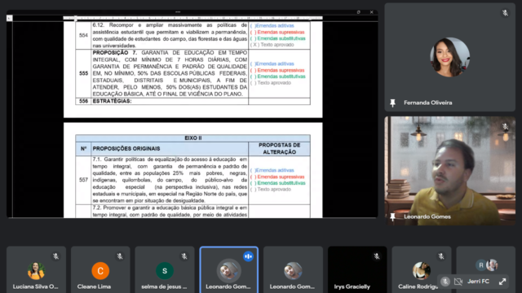Select the green S avatar of selma de jesus
The height and width of the screenshot is (293, 522).
point(165,271)
